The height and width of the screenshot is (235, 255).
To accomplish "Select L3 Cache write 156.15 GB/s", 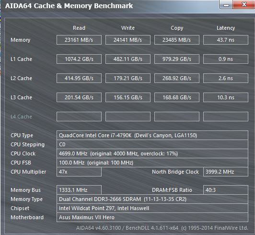I will (128, 97).
